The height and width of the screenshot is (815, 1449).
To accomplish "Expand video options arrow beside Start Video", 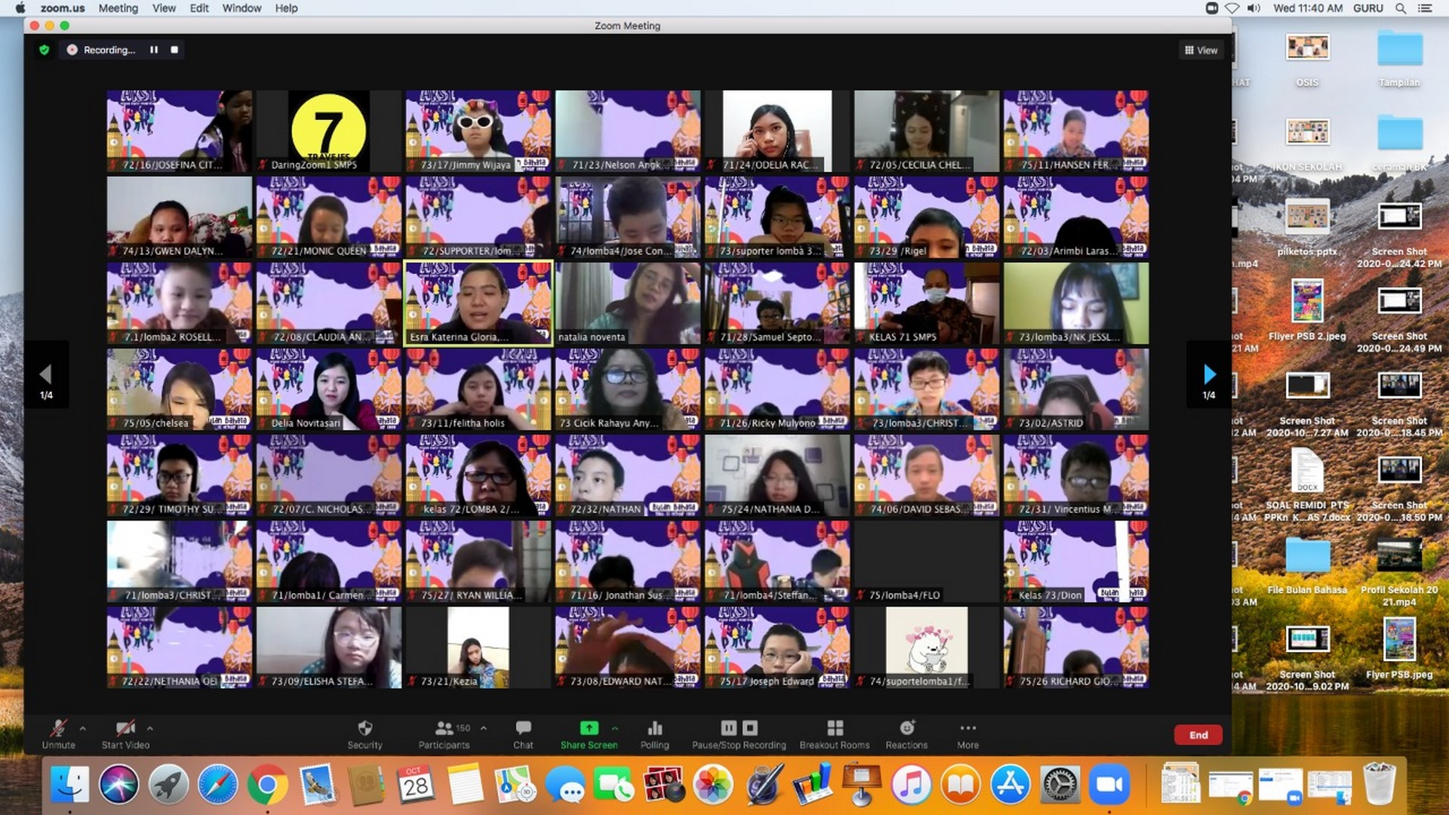I will point(150,728).
